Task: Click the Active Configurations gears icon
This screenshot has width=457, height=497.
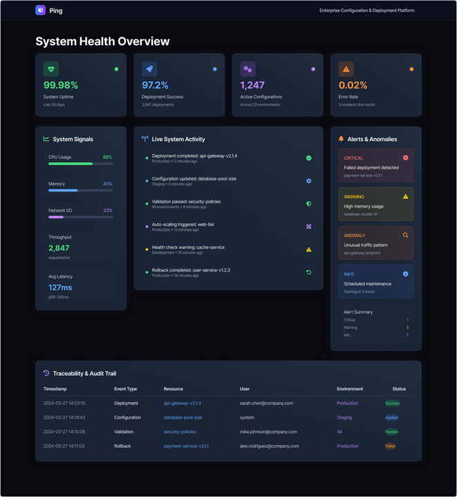Action: [248, 69]
